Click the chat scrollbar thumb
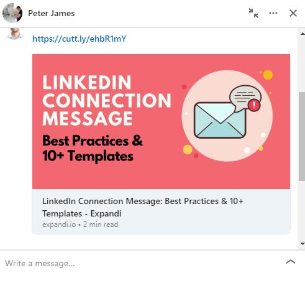Screen dimensions: 305x288 (x=302, y=136)
